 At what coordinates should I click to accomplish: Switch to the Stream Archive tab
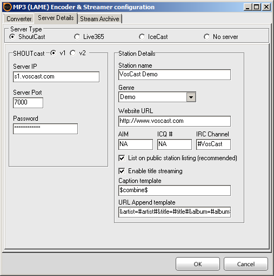point(99,19)
